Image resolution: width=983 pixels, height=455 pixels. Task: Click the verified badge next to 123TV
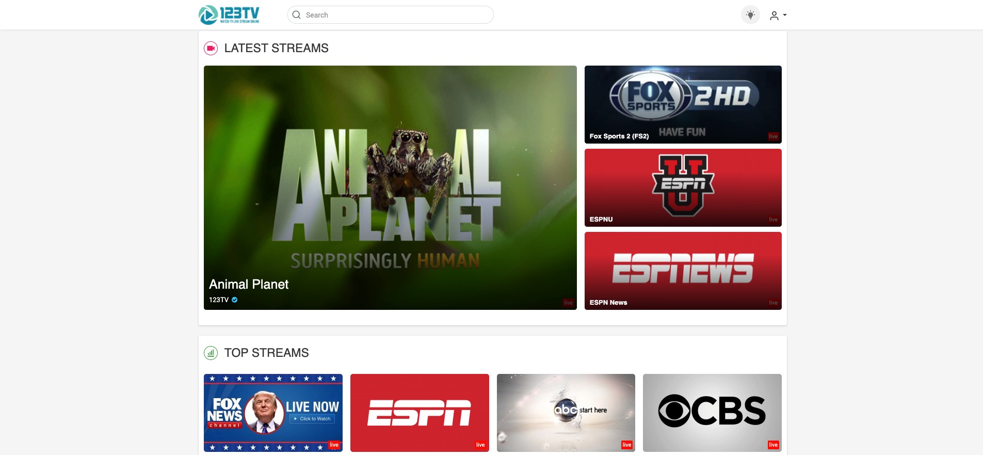tap(235, 300)
